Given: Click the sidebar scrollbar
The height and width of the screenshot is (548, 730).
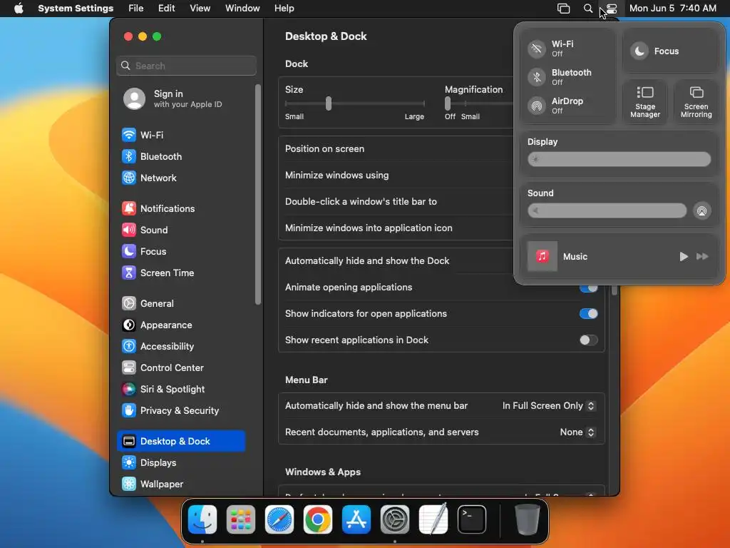Looking at the screenshot, I should [x=258, y=195].
